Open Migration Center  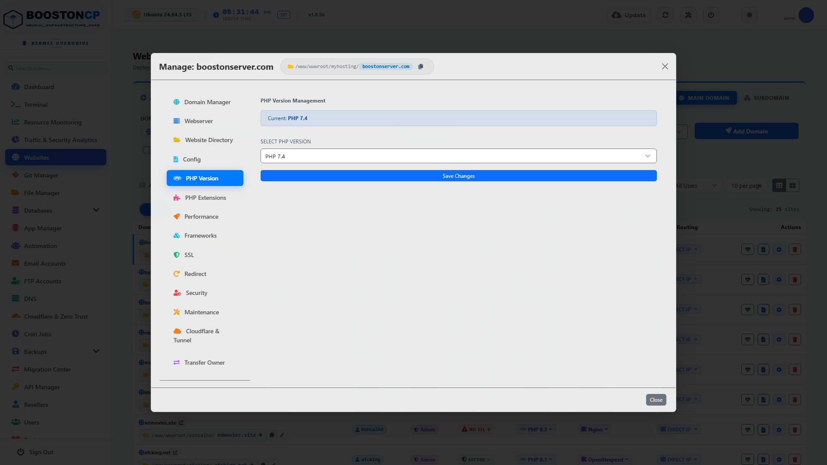[x=56, y=369]
